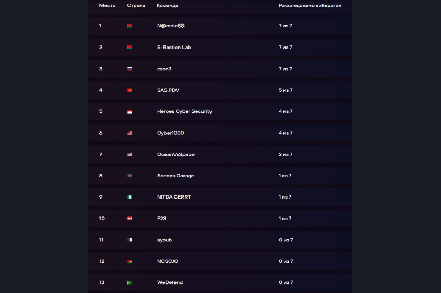Click the Расследовано кибератак column header
The height and width of the screenshot is (293, 441).
point(310,6)
